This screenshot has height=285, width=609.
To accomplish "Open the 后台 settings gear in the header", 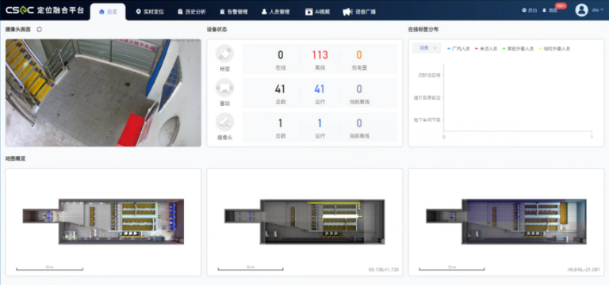I will [x=530, y=10].
